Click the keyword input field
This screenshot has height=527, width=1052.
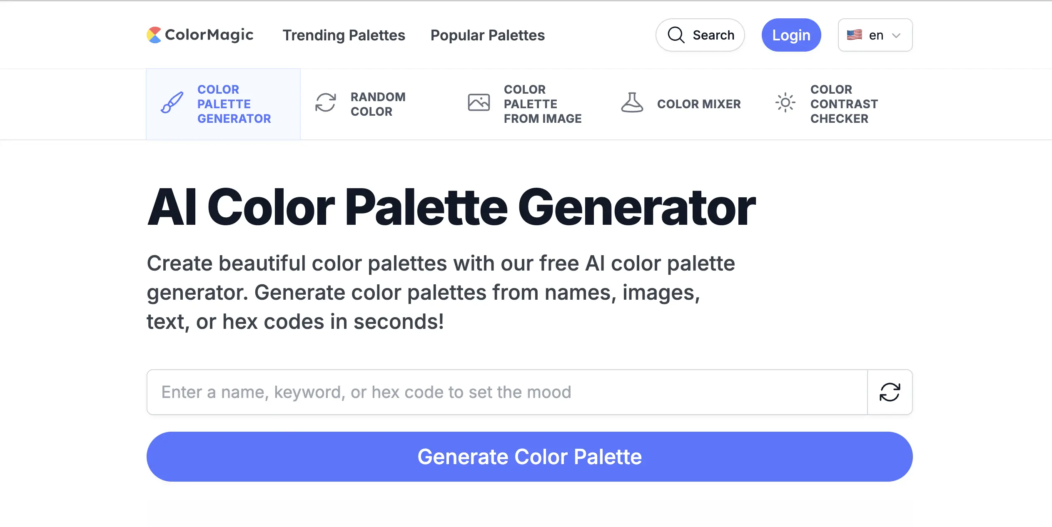500,392
